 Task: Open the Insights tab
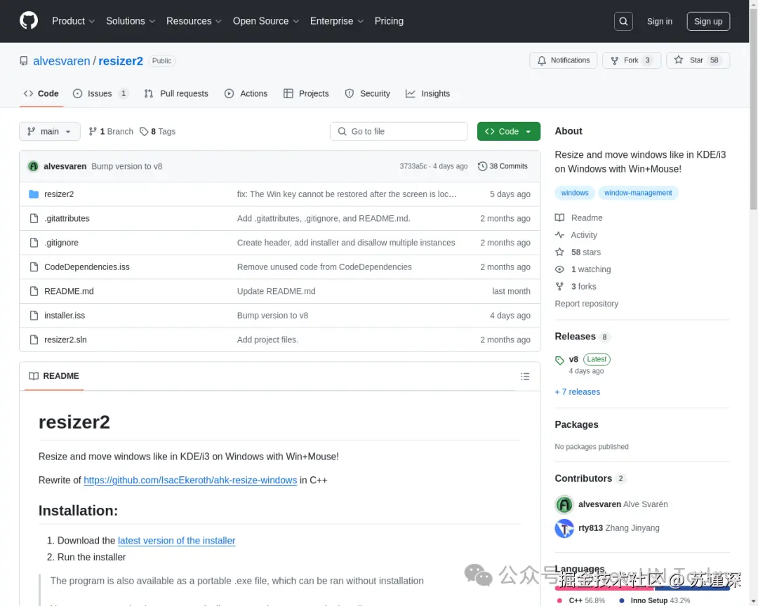pyautogui.click(x=428, y=94)
